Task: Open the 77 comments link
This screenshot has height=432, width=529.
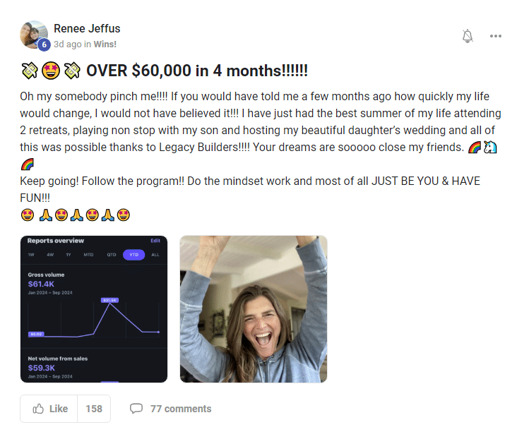Action: click(x=181, y=409)
